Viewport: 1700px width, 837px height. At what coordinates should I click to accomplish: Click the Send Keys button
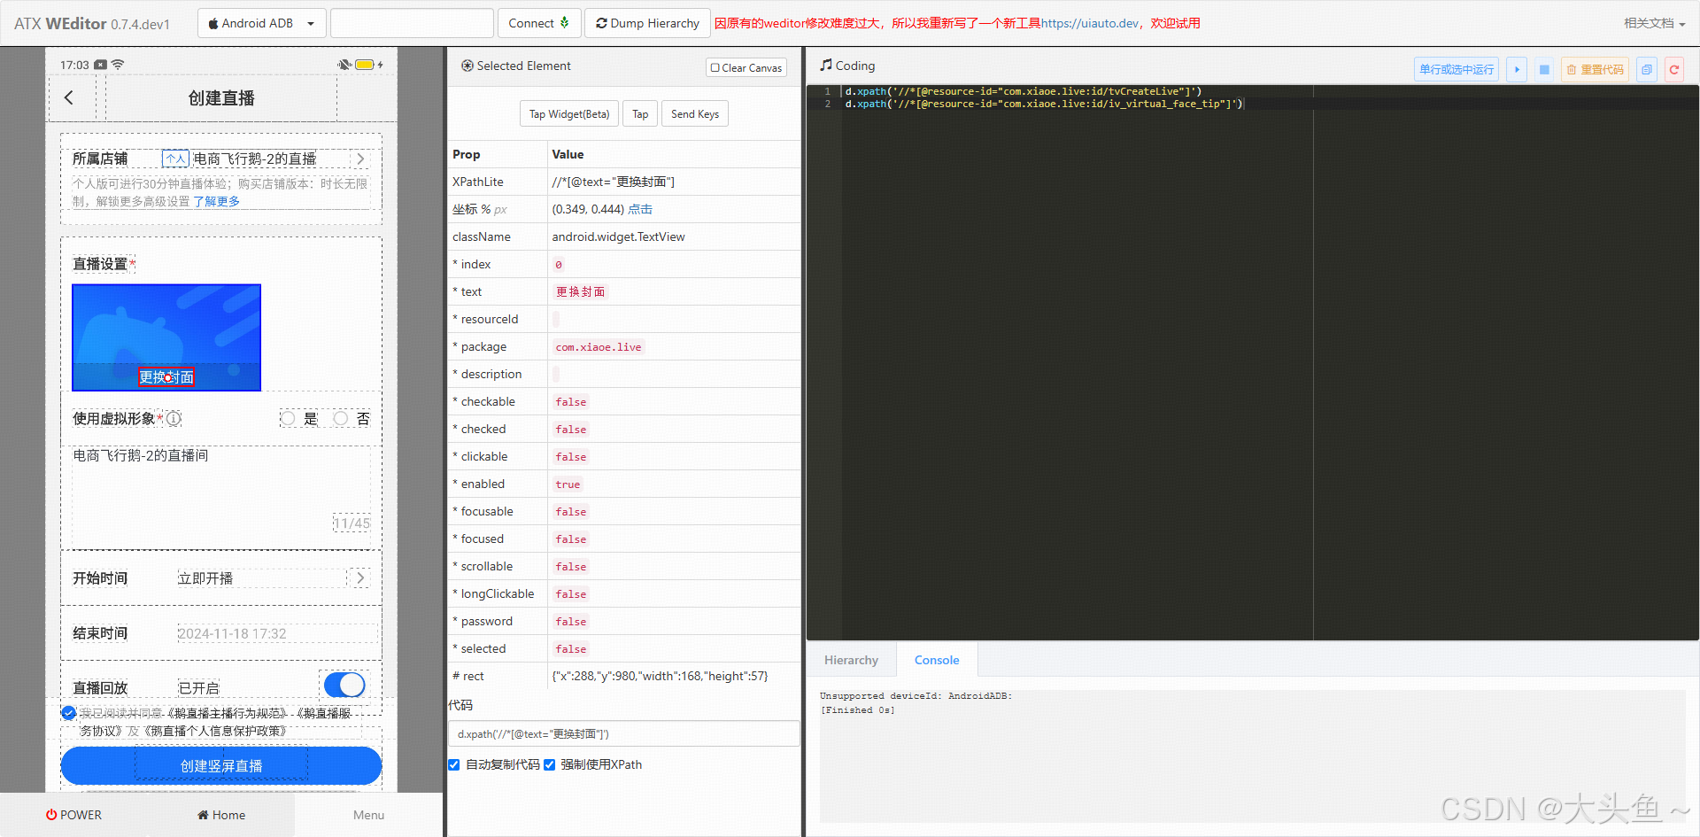[x=694, y=113]
